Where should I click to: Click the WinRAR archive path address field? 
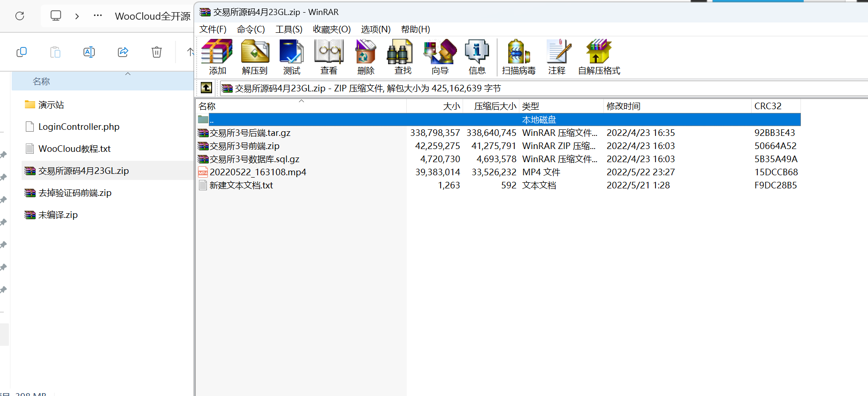(x=543, y=88)
